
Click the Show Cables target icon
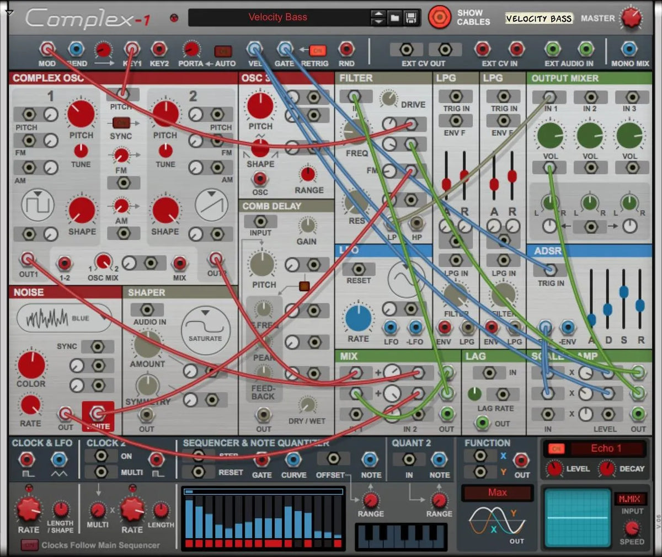click(440, 17)
